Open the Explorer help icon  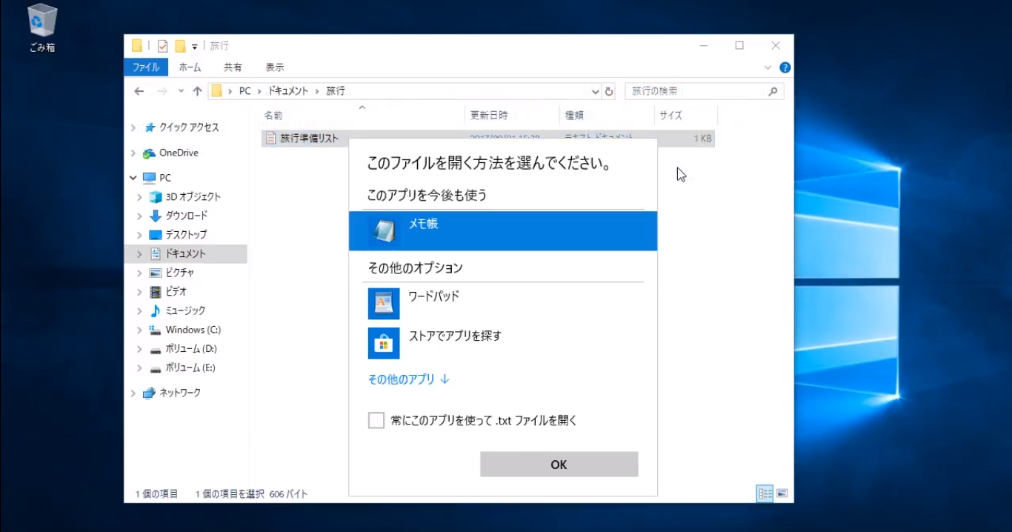(785, 67)
